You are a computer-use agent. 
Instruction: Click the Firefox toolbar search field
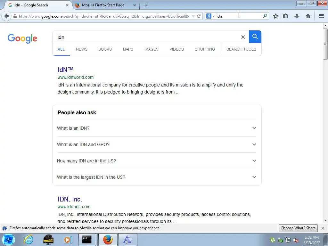pyautogui.click(x=238, y=16)
